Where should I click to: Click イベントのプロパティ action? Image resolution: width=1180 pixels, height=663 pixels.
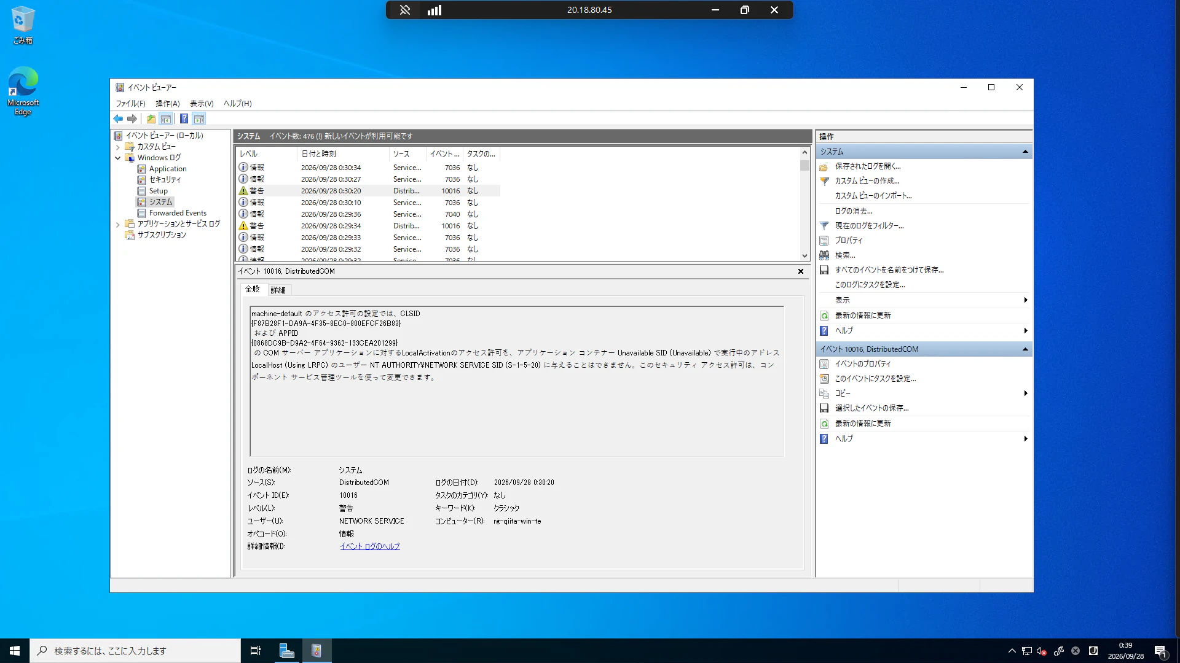click(862, 364)
